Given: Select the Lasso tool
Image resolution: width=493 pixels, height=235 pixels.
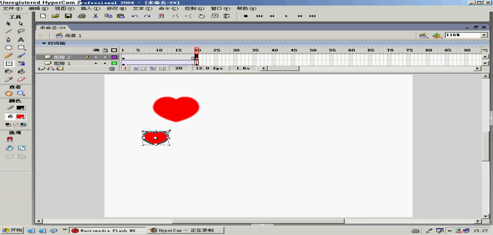Looking at the screenshot, I should [x=21, y=31].
